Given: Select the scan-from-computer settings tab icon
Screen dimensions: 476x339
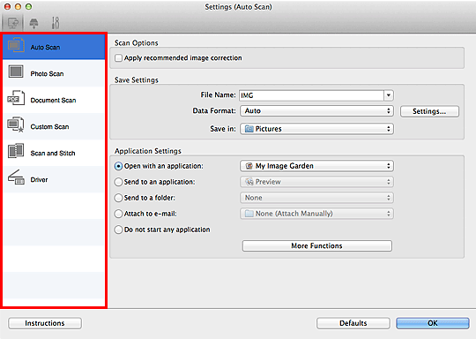Looking at the screenshot, I should [12, 23].
